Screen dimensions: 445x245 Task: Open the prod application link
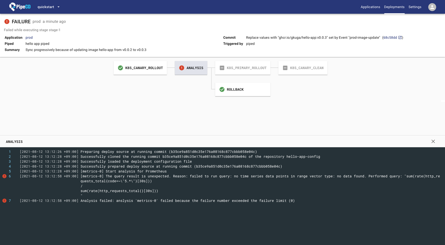[x=29, y=37]
